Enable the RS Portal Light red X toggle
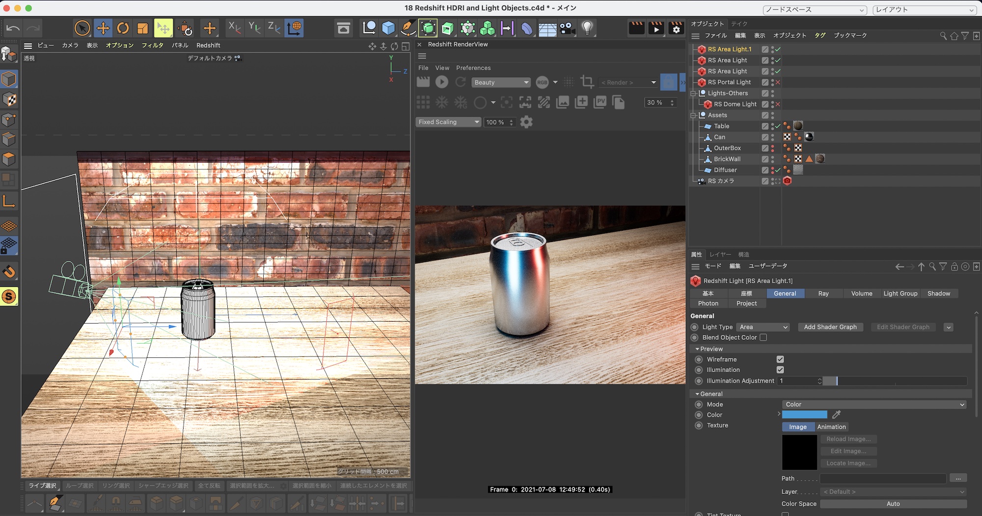Screen dimensions: 982x516 pos(778,82)
